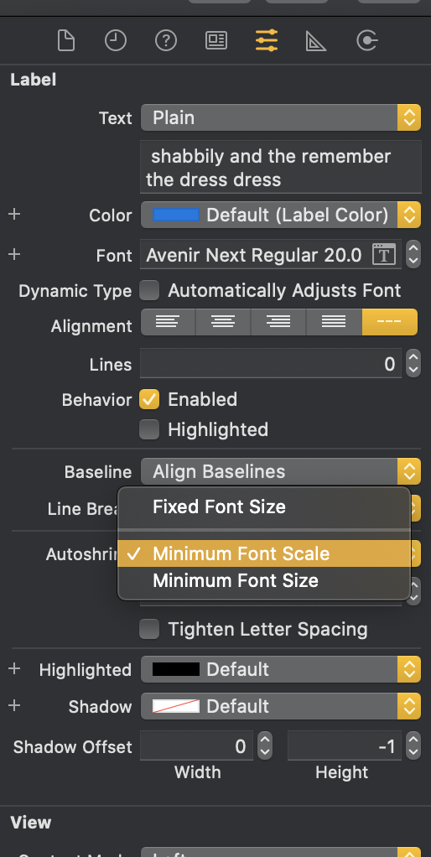Screen dimensions: 431x857
Task: Uncheck the Enabled behavior checkbox
Action: pos(149,399)
